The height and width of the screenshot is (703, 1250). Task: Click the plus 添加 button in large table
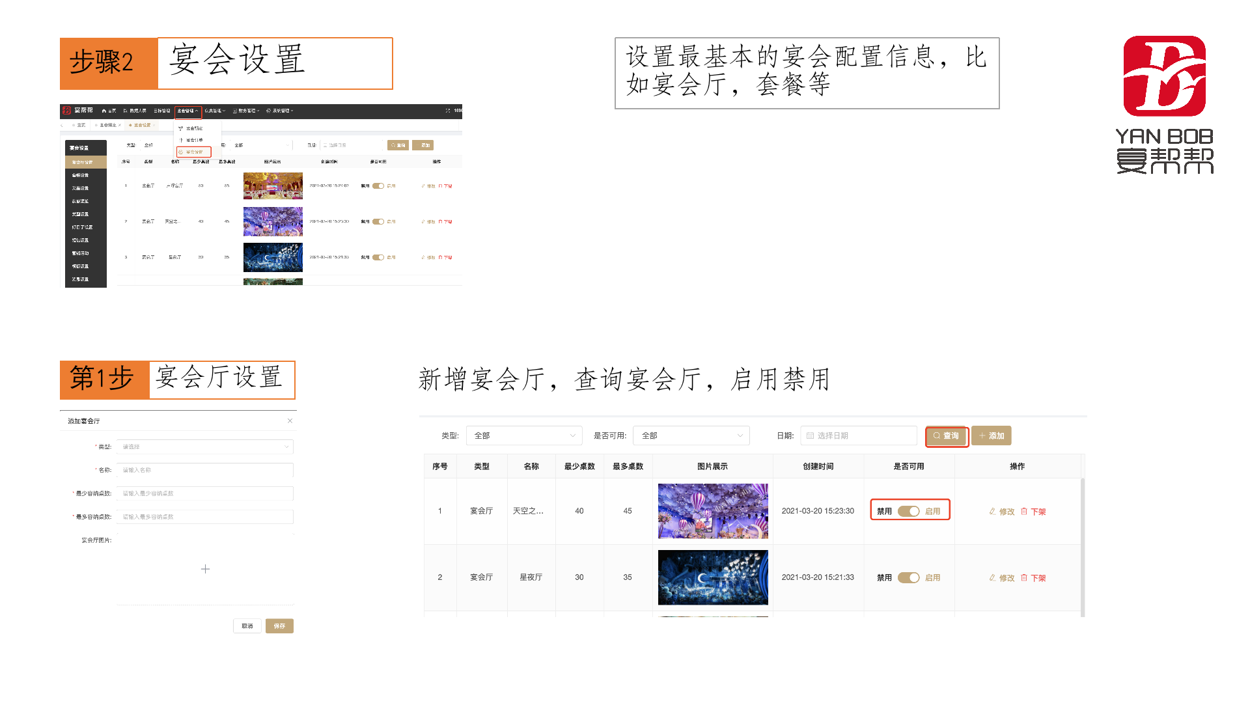[991, 436]
